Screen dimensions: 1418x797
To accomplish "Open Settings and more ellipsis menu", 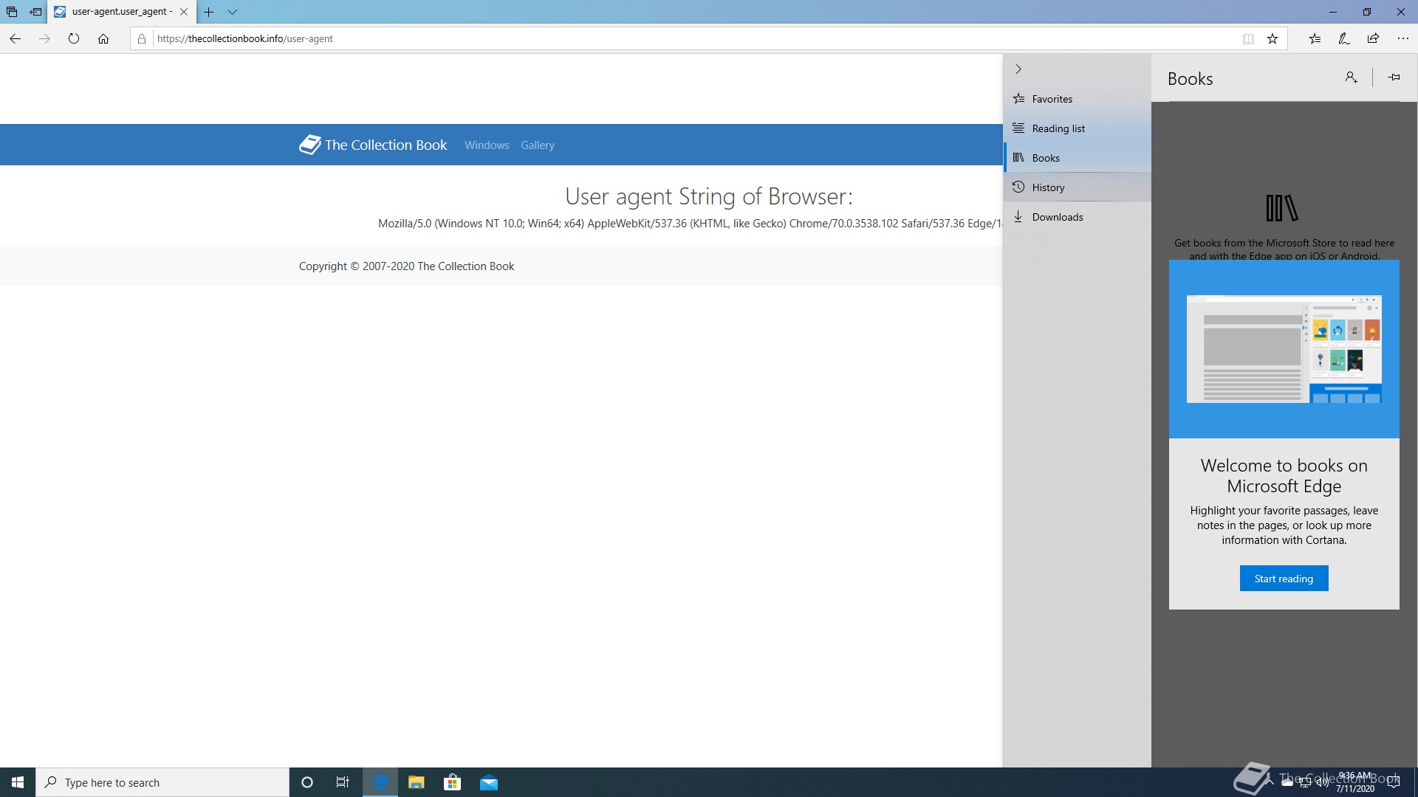I will tap(1402, 38).
